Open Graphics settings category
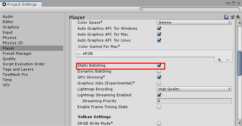 (11, 27)
